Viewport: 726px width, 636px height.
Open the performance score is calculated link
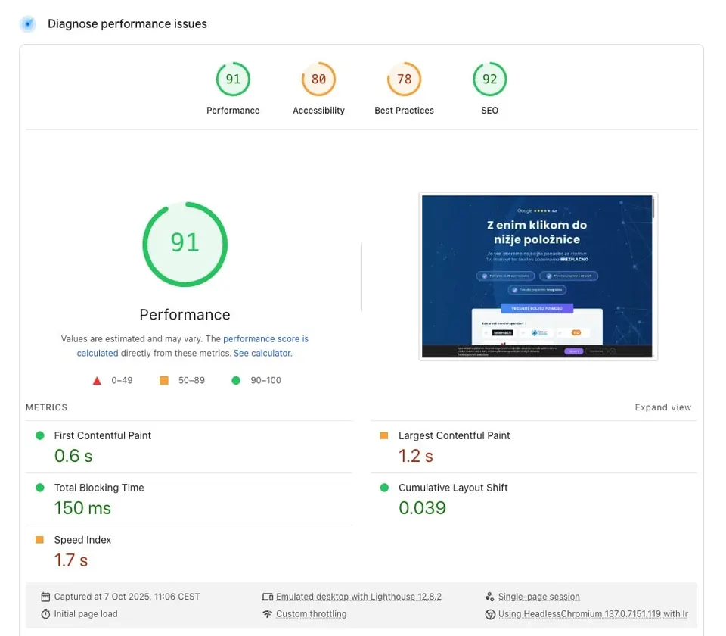pos(265,339)
